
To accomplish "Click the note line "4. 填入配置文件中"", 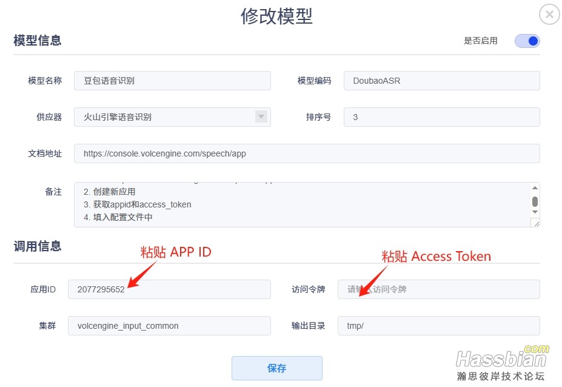I will 118,217.
